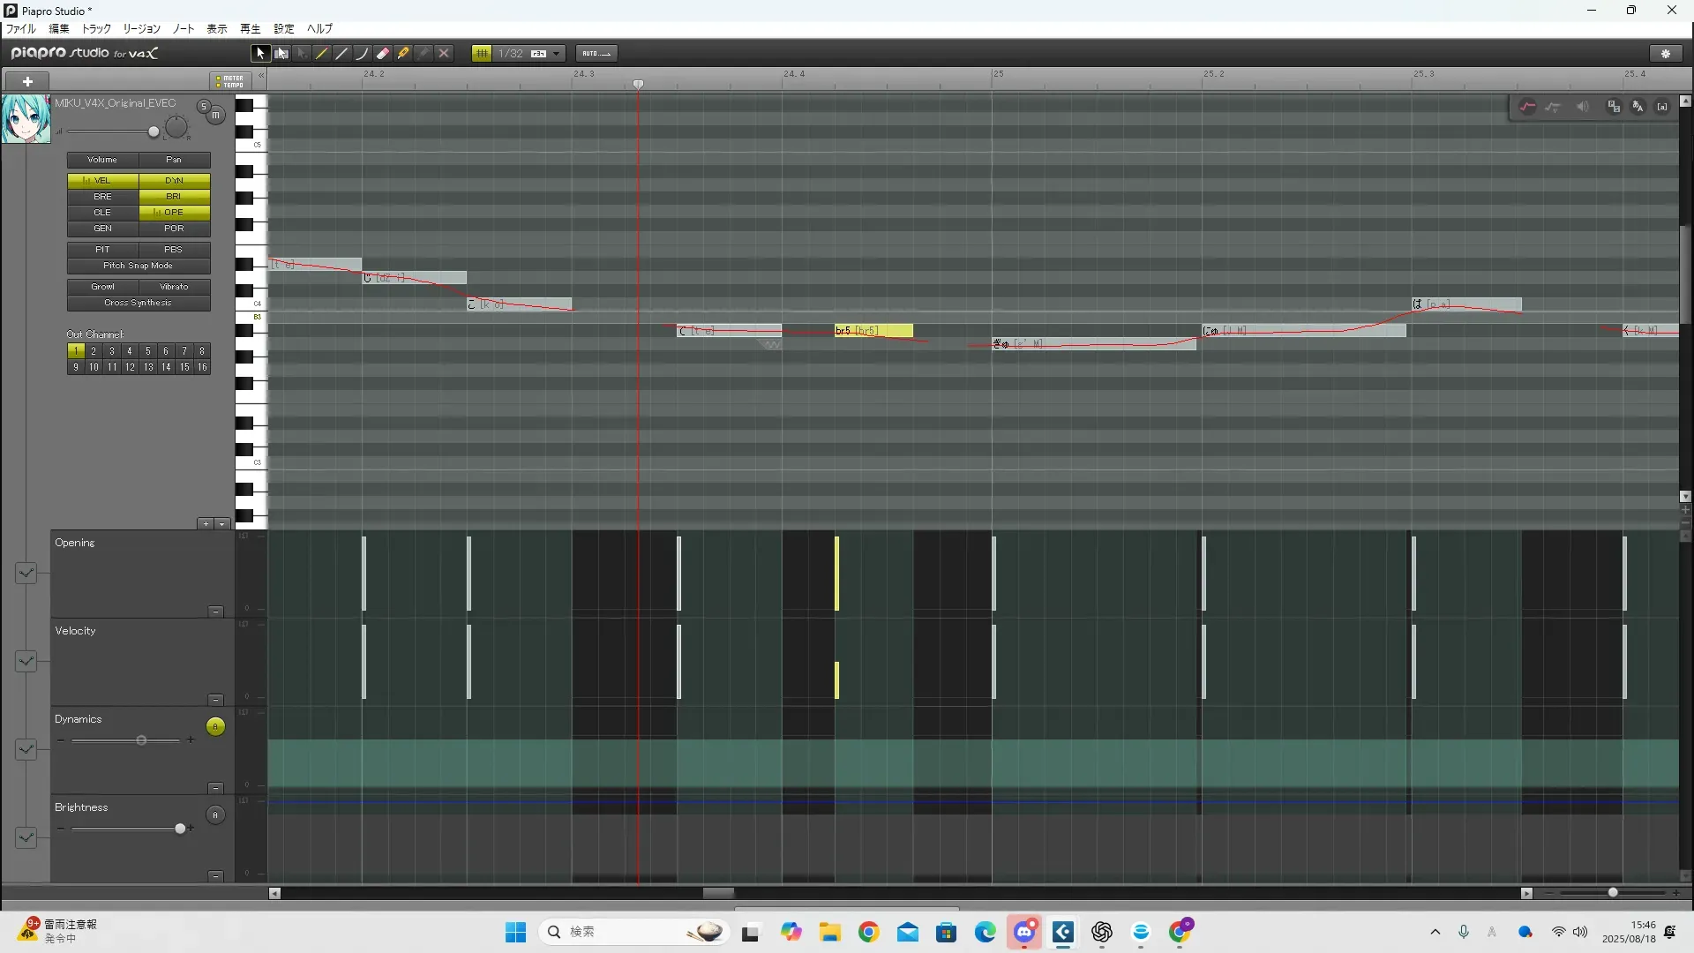Select Out Channel number 5
The height and width of the screenshot is (953, 1694).
tap(147, 351)
